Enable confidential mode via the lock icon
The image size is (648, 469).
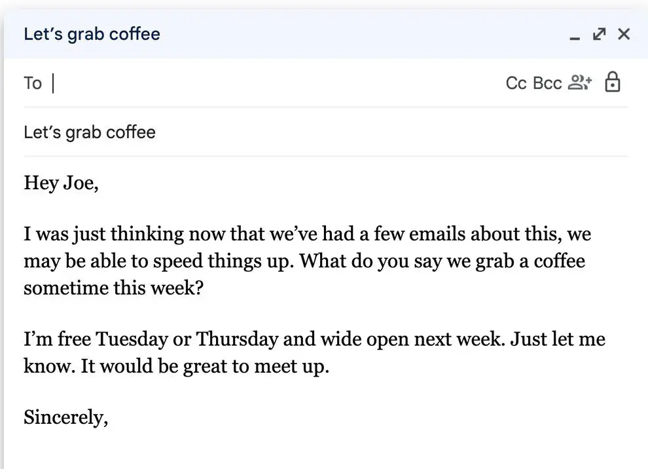(613, 82)
